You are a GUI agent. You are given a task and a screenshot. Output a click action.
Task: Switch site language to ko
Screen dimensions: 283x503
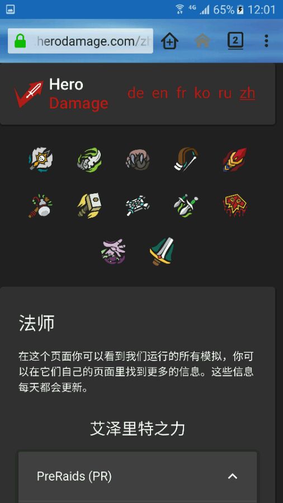202,93
